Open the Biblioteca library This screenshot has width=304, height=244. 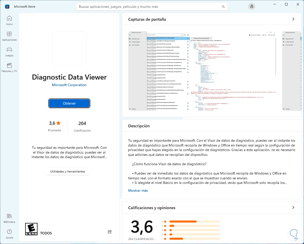[x=9, y=218]
